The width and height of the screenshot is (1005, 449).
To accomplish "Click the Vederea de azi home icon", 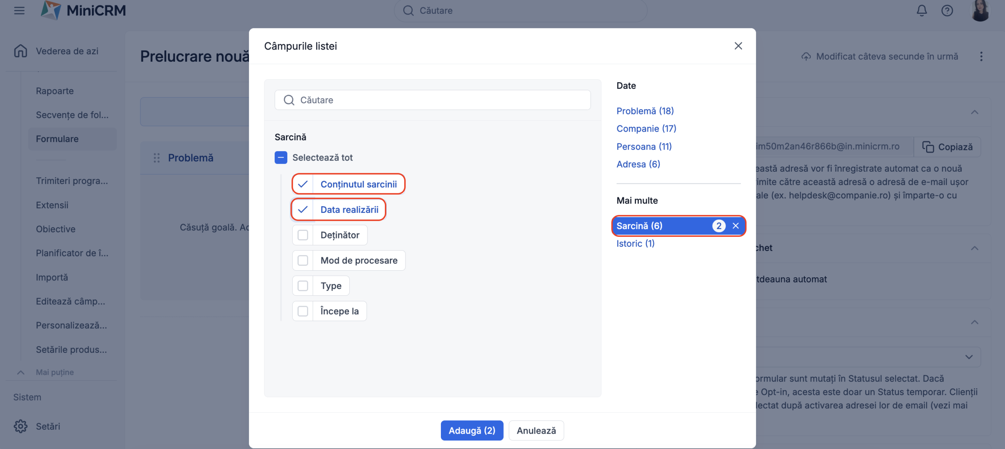I will click(20, 51).
